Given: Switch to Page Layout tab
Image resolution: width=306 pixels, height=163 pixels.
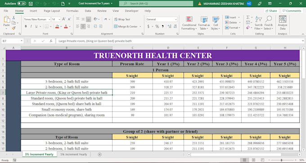Looking at the screenshot, I should (52, 11).
